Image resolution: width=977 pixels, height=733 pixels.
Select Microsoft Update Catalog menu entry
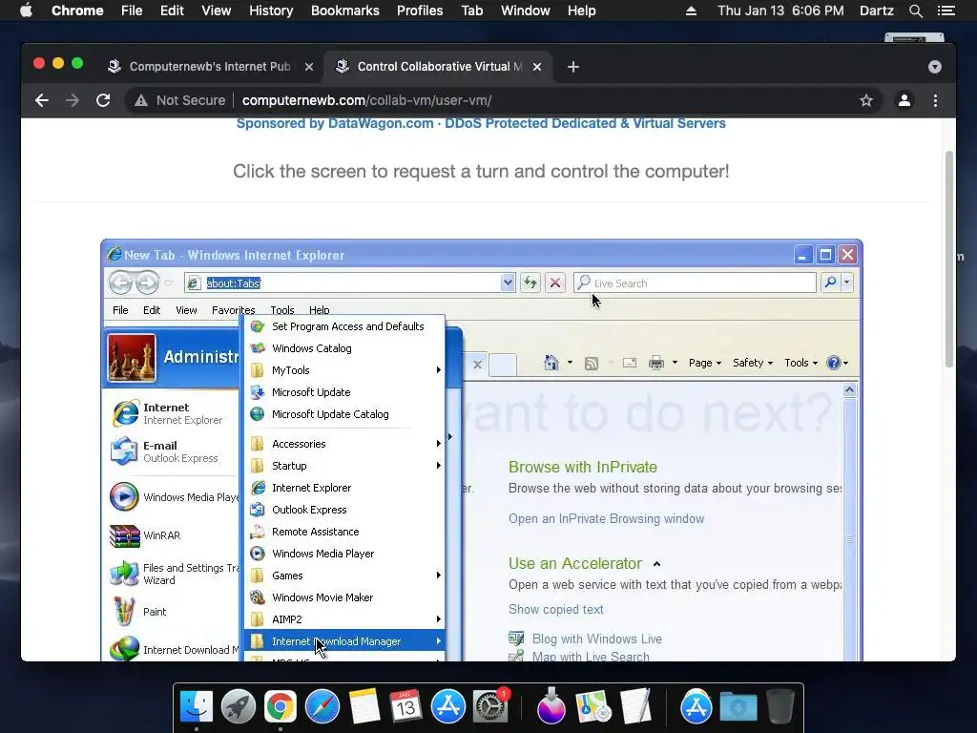[x=346, y=414]
